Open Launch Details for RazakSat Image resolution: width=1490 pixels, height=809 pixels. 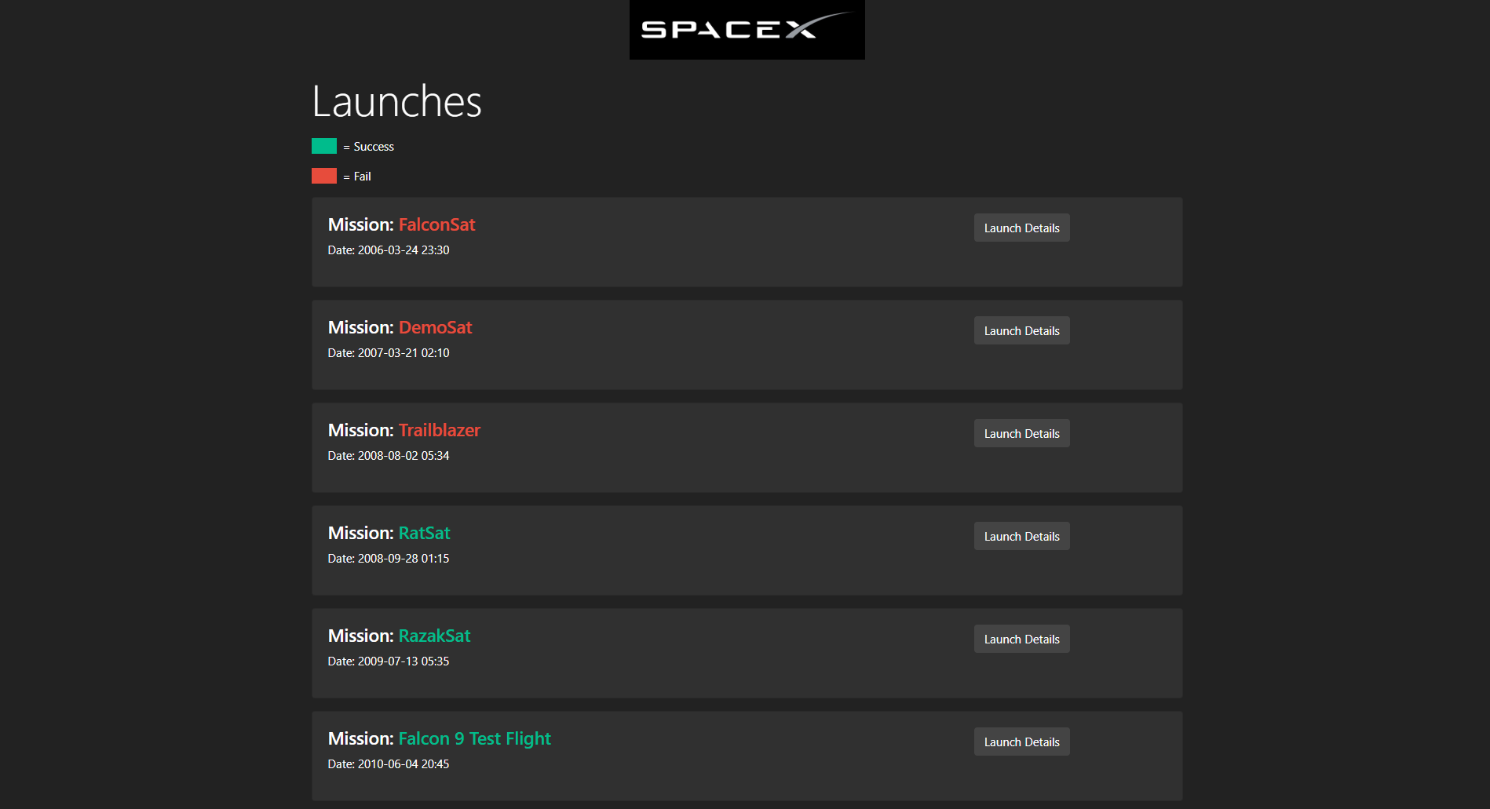pyautogui.click(x=1021, y=639)
